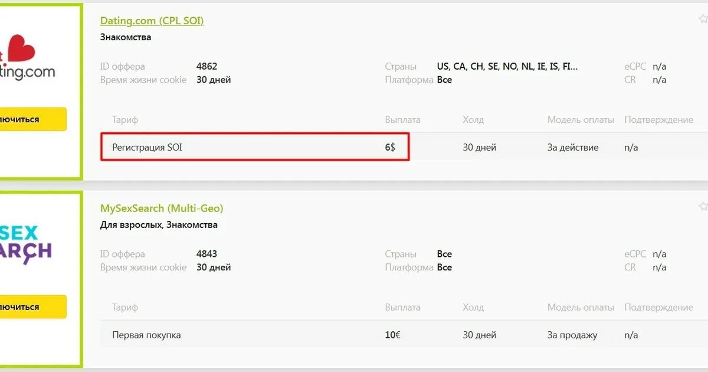This screenshot has height=372, width=708.
Task: Click the 6$ payout value
Action: tap(390, 148)
